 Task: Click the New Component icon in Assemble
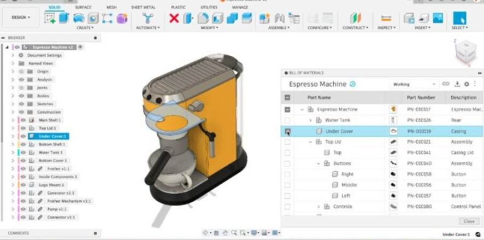[x=264, y=18]
